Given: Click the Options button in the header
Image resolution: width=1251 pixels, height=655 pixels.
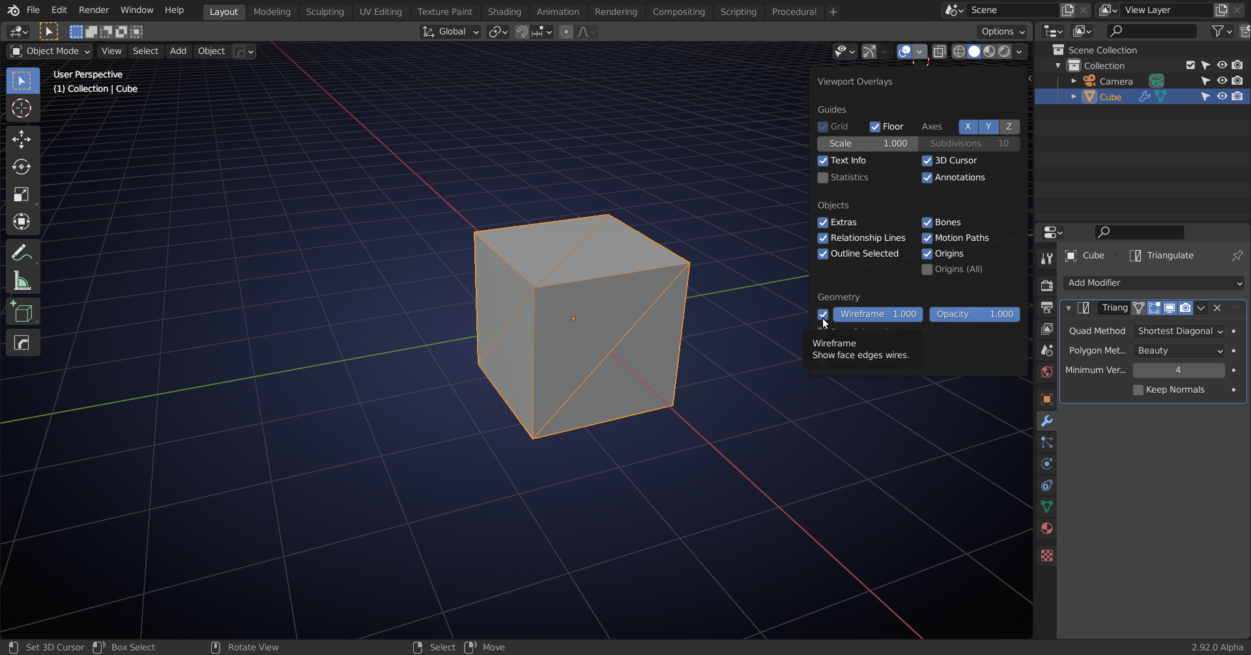Looking at the screenshot, I should coord(1002,31).
